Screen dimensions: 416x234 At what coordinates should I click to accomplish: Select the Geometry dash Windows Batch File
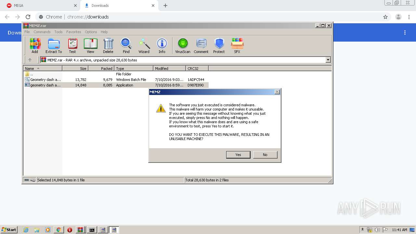click(x=116, y=80)
